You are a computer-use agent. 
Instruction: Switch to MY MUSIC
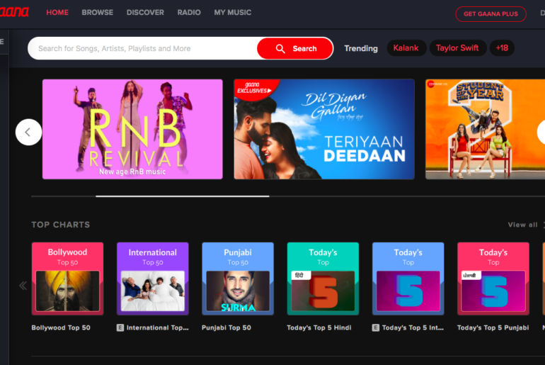[233, 13]
